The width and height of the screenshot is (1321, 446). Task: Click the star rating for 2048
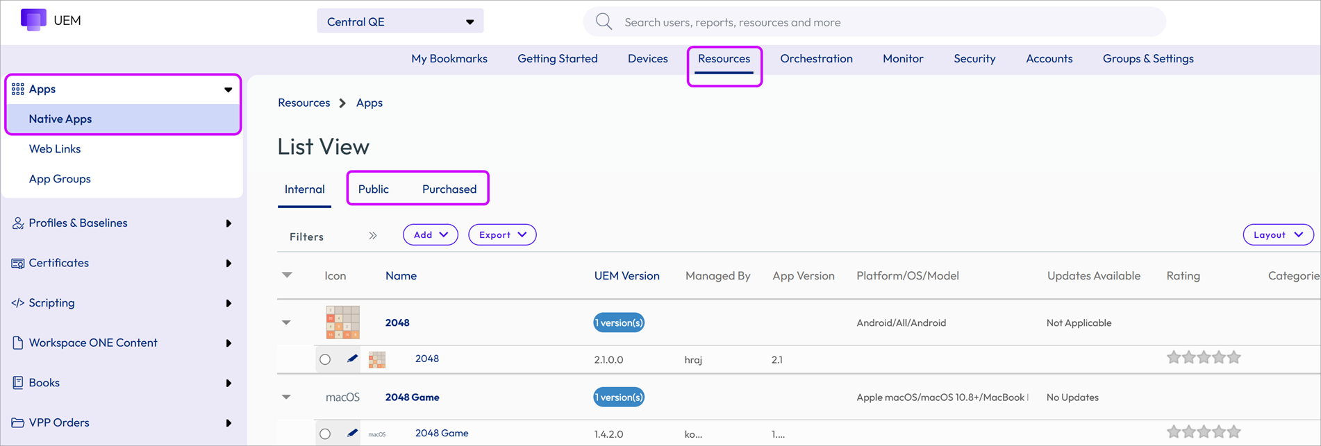(x=1204, y=358)
